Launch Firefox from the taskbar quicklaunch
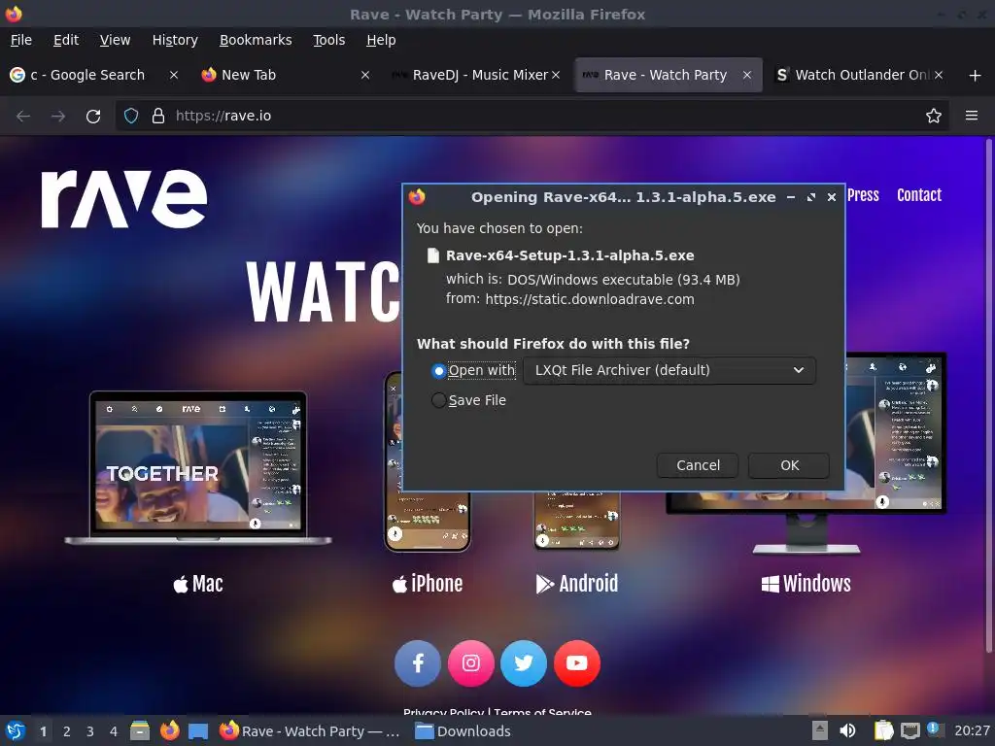Image resolution: width=995 pixels, height=746 pixels. pyautogui.click(x=169, y=730)
